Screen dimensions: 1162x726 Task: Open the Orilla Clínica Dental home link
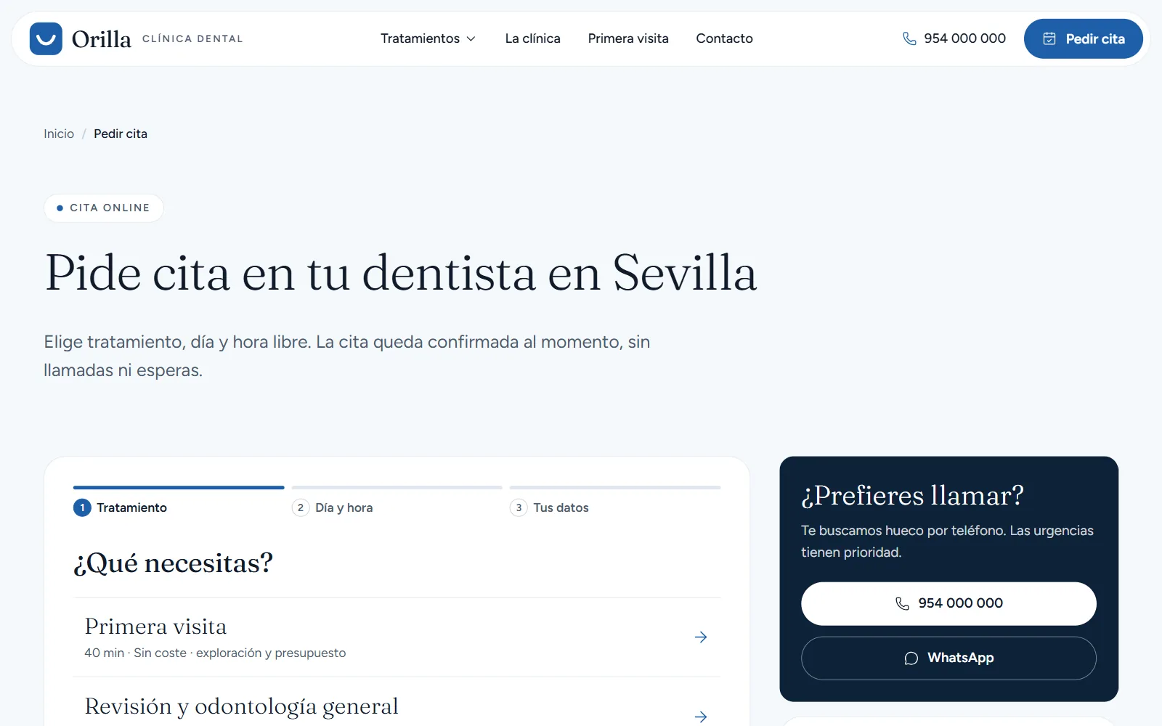[x=137, y=38]
